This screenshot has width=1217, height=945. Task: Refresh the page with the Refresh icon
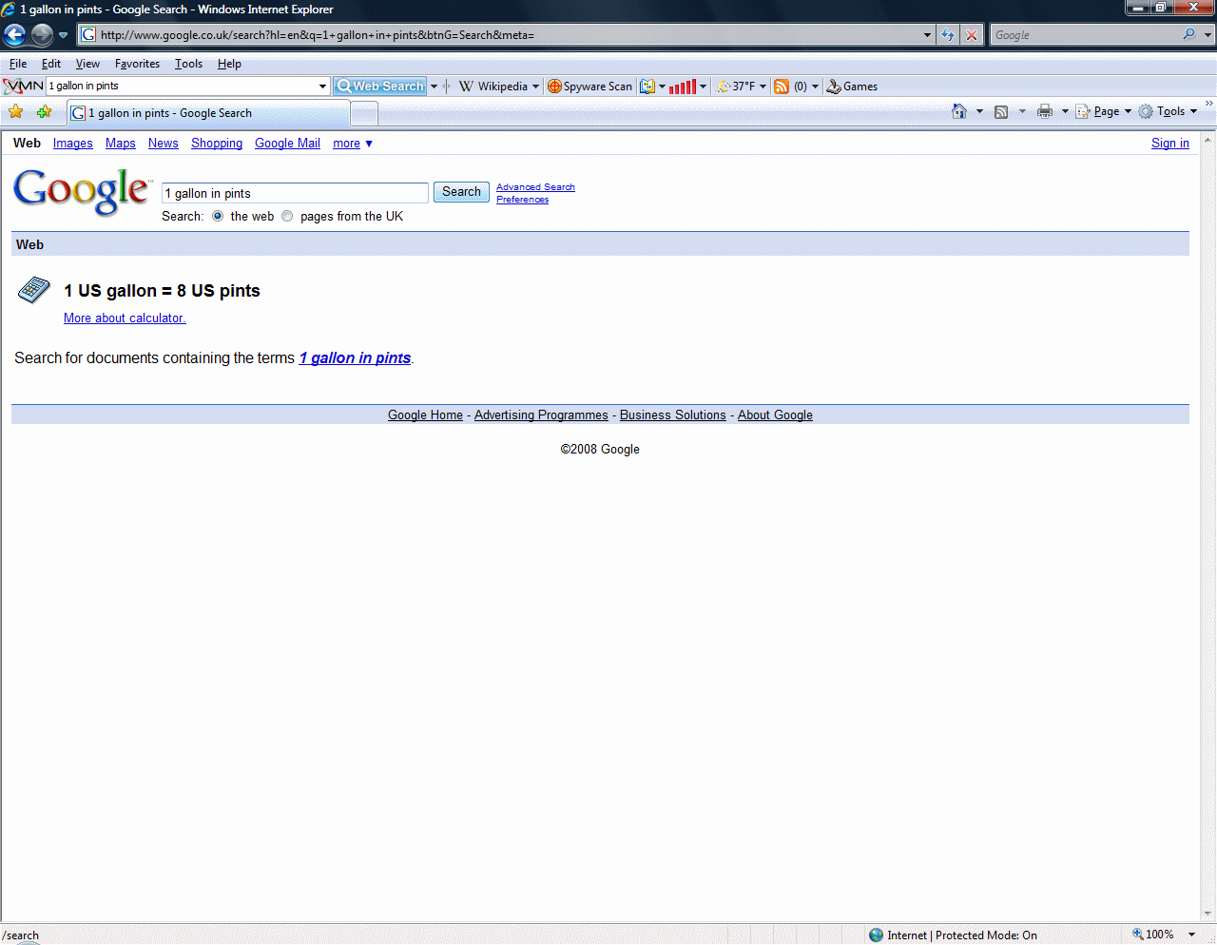click(948, 35)
